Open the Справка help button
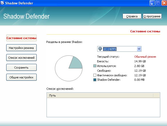Viewport: 167px width, 126px height. click(132, 16)
